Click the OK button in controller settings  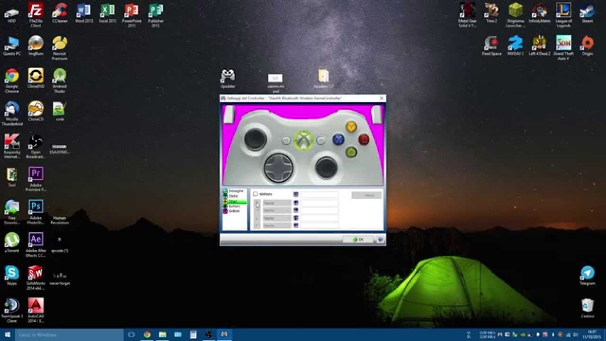tap(358, 239)
